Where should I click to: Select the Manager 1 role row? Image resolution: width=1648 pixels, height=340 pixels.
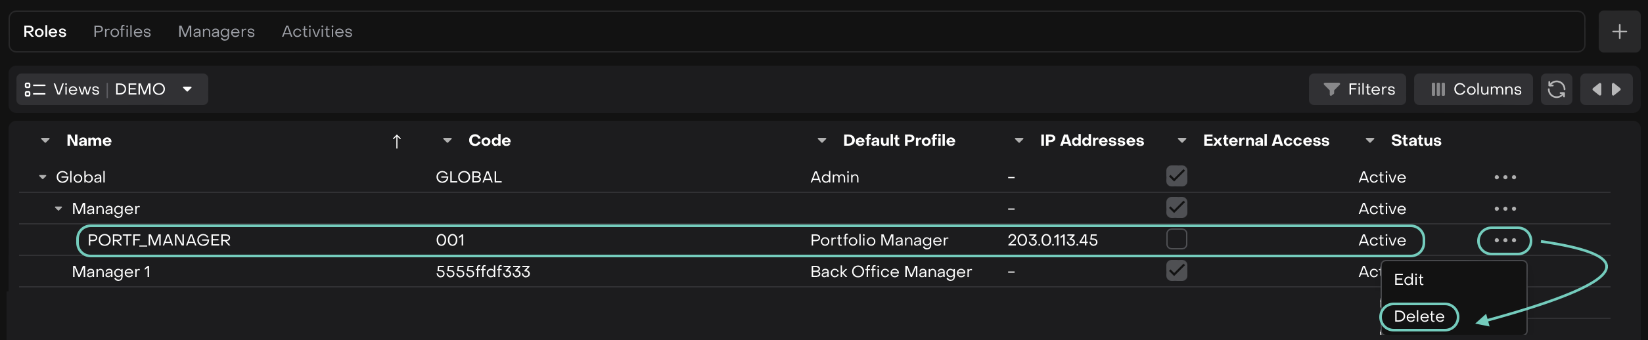(x=111, y=272)
